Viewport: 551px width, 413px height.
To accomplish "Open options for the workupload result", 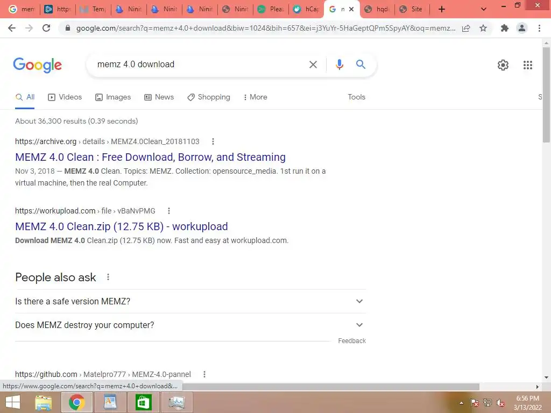I will point(169,211).
